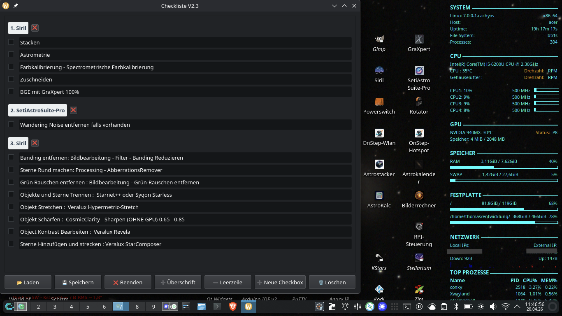Check the 'Sterne Rund machen' checkbox
The height and width of the screenshot is (316, 562).
[x=11, y=170]
